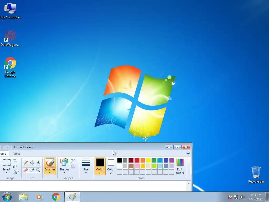Click the Resize icon in Image group
The width and height of the screenshot is (269, 202).
15,166
